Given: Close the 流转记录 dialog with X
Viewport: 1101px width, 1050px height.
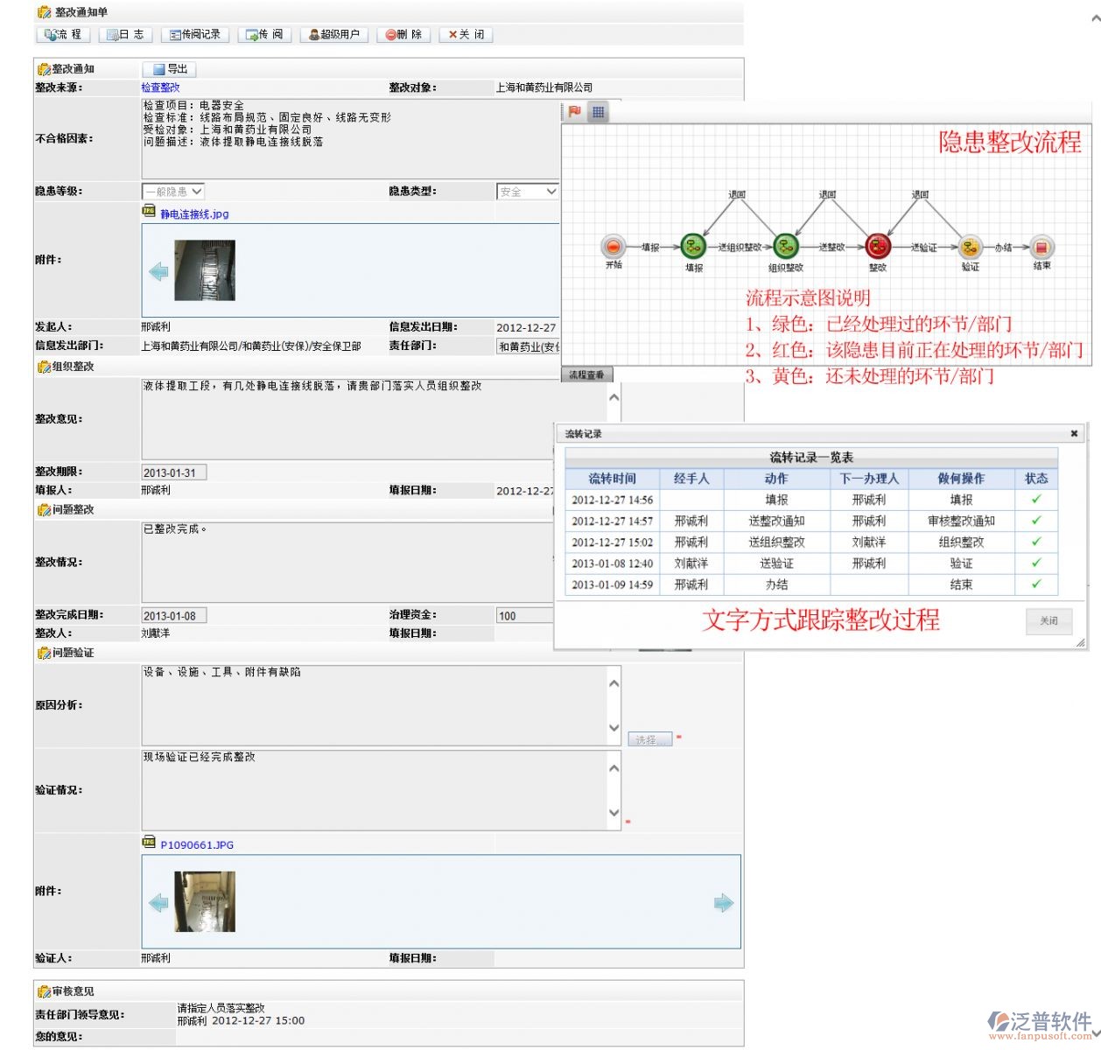Looking at the screenshot, I should click(x=1074, y=433).
